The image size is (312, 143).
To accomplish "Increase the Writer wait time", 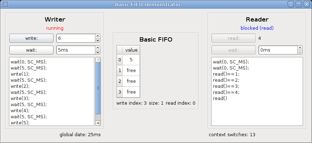I will click(98, 48).
